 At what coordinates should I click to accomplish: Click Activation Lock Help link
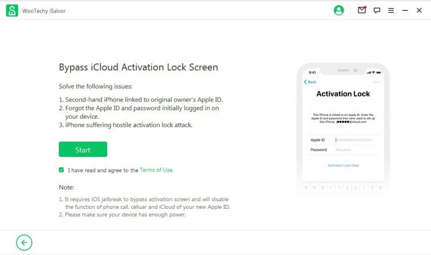(x=343, y=165)
